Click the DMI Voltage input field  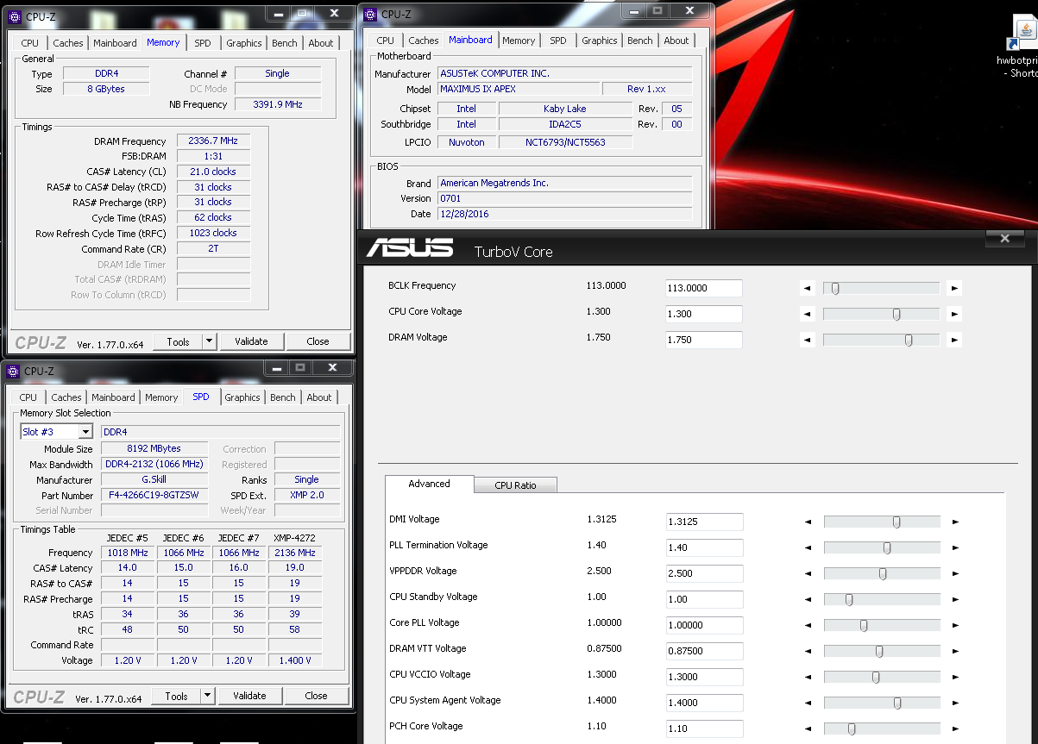[705, 522]
